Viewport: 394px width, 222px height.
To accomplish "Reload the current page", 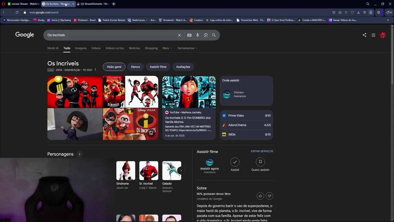I will click(x=17, y=12).
